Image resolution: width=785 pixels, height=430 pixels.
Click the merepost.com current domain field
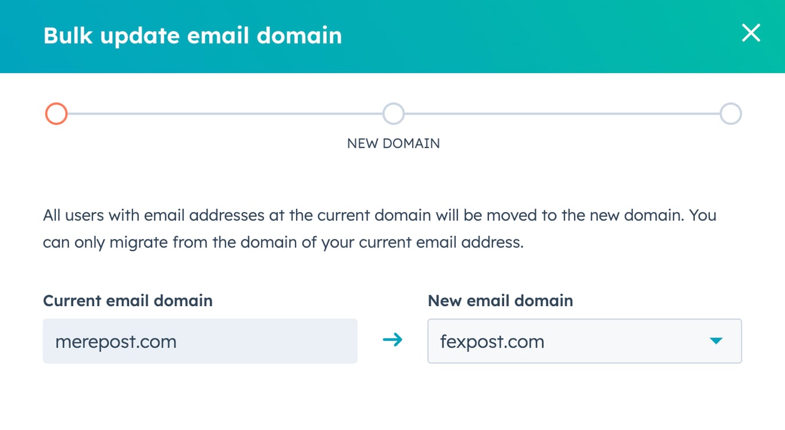[x=200, y=341]
